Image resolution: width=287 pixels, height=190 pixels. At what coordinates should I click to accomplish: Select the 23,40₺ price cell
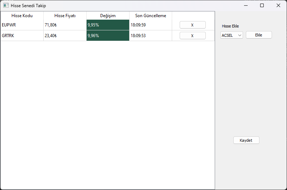pyautogui.click(x=65, y=36)
